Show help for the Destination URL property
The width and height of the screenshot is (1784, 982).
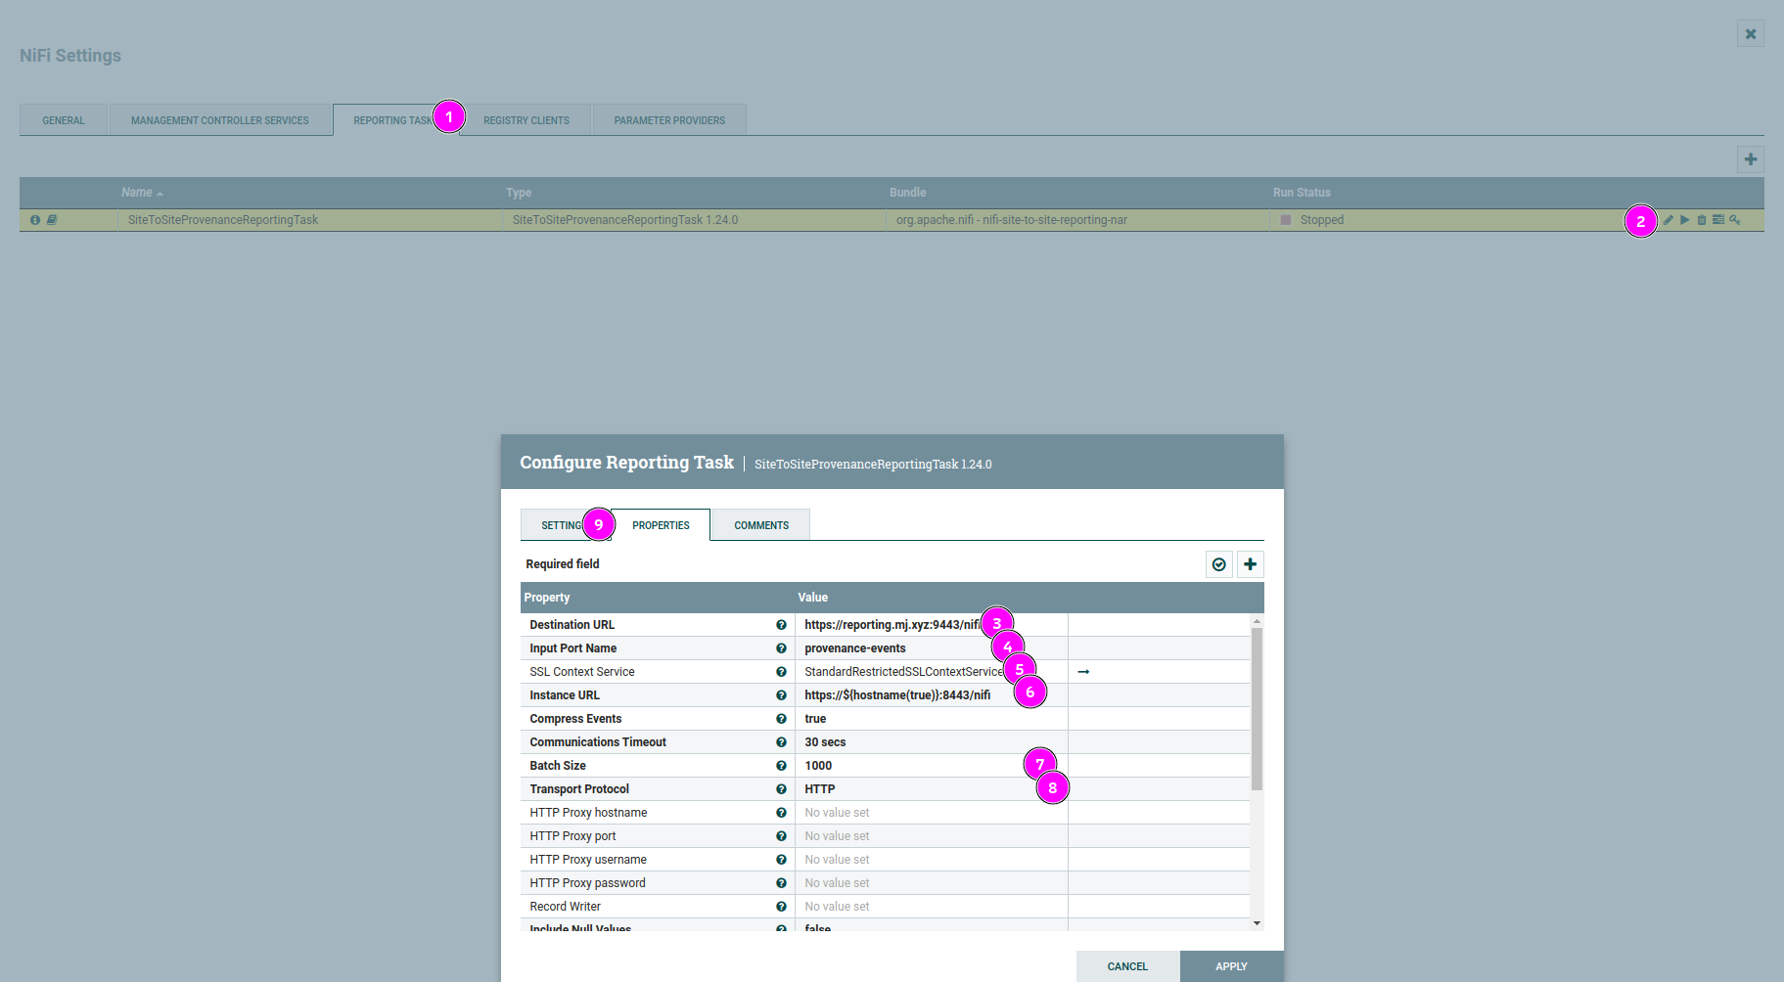point(781,625)
